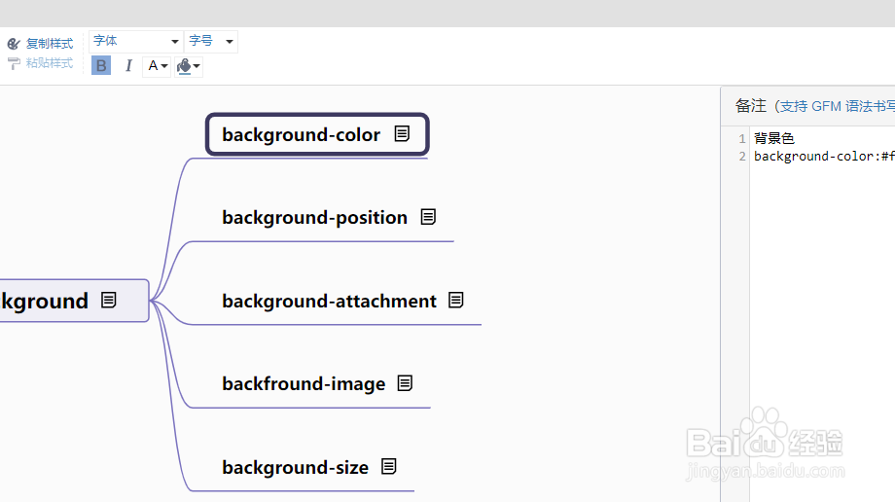Toggle italic formatting button

point(128,66)
